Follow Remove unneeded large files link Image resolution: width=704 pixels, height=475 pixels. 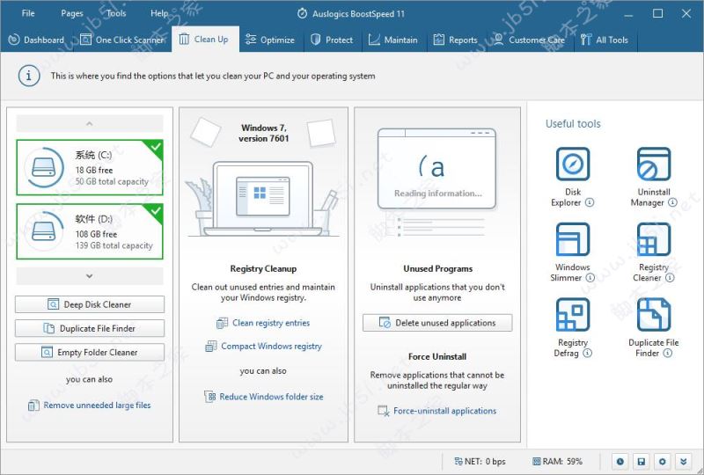pyautogui.click(x=90, y=406)
